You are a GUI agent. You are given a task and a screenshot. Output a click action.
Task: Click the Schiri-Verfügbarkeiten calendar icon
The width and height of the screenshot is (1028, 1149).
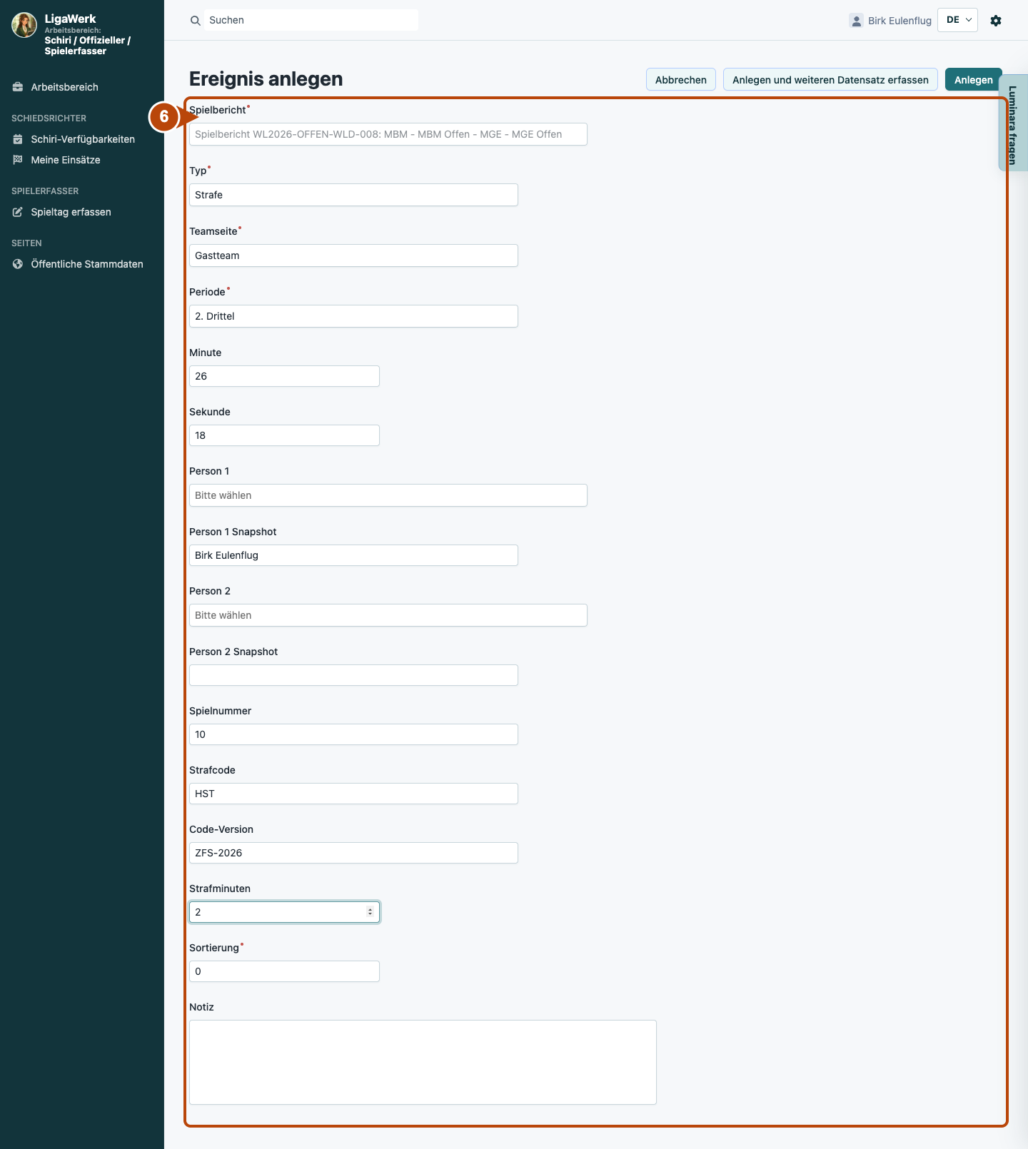pyautogui.click(x=18, y=139)
